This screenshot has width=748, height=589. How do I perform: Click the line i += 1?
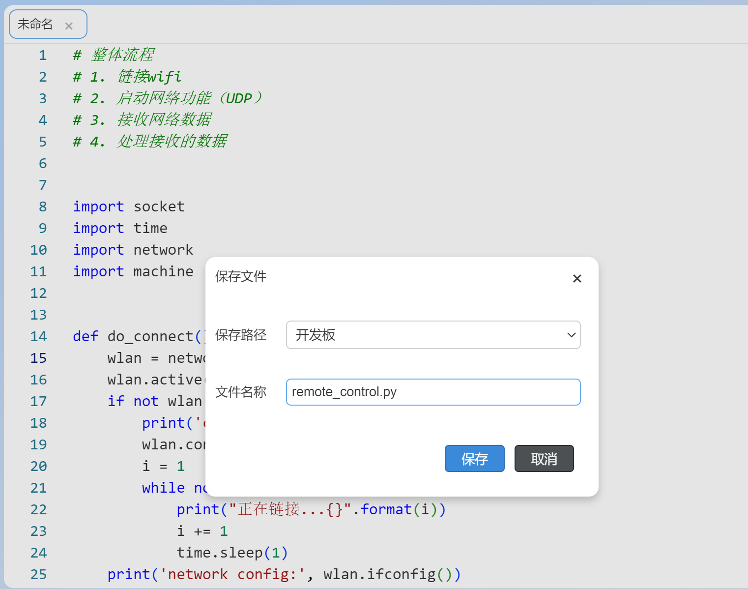click(202, 531)
